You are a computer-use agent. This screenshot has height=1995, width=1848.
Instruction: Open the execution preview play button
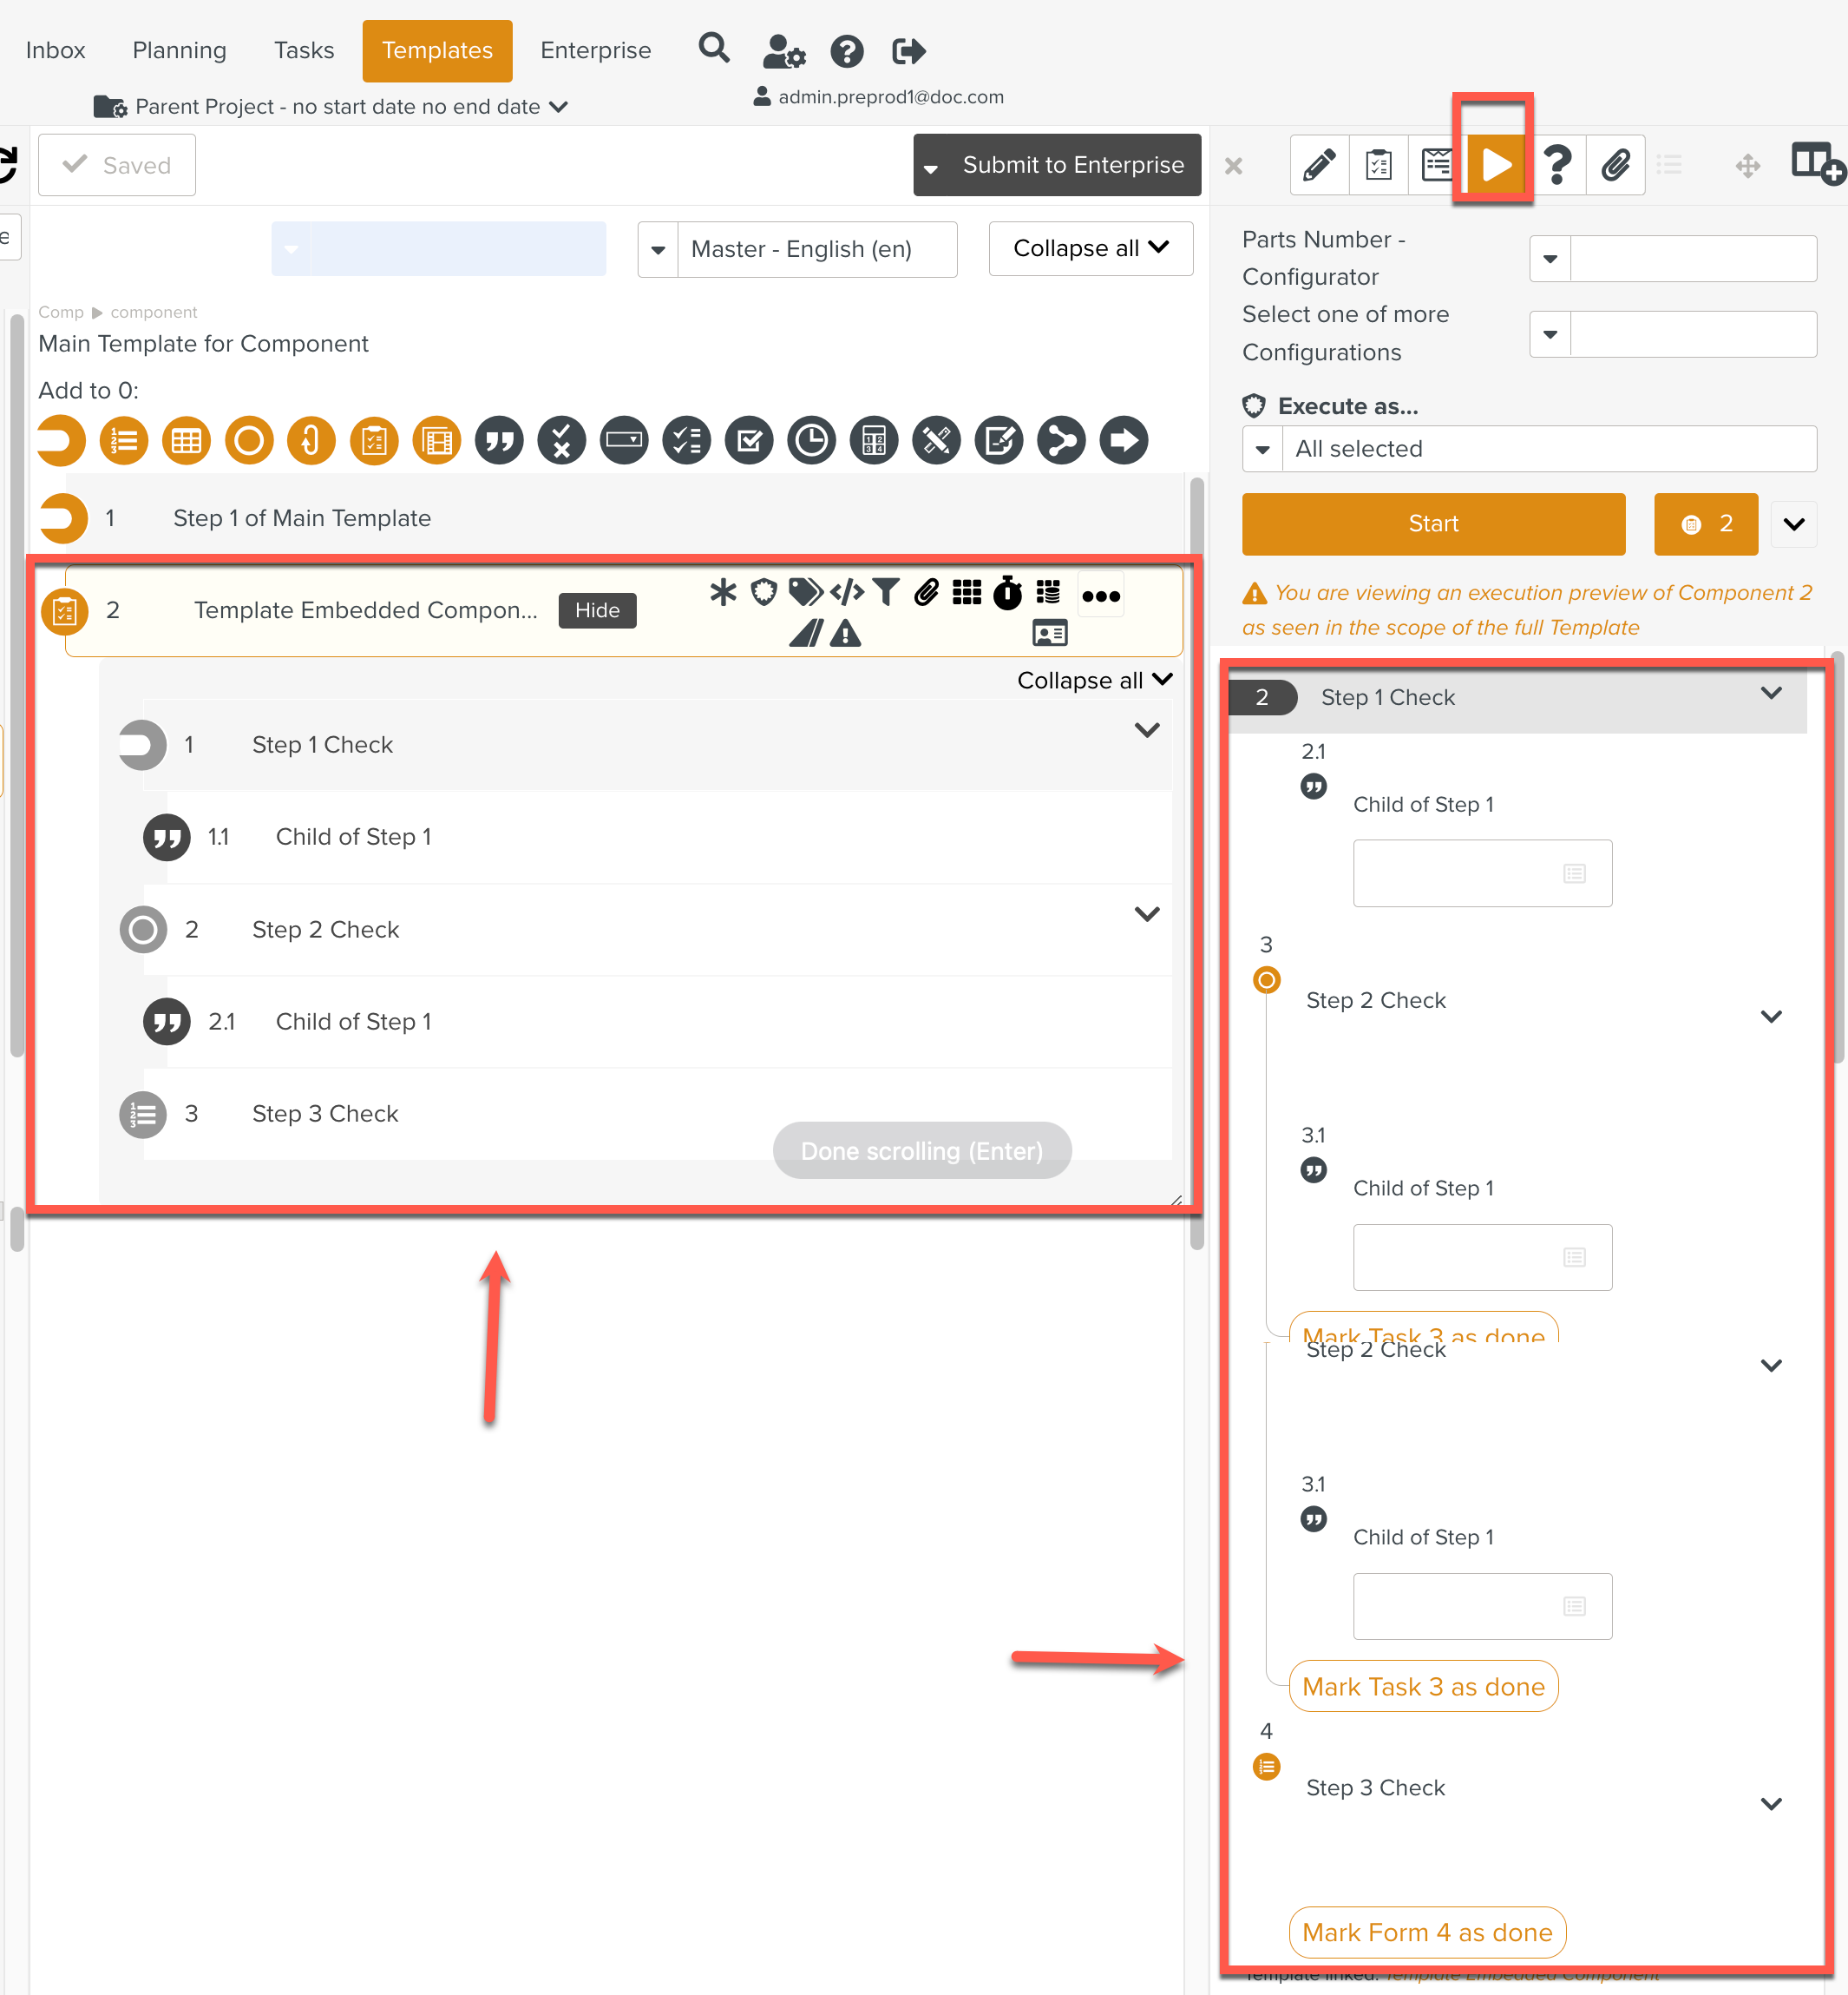point(1496,164)
